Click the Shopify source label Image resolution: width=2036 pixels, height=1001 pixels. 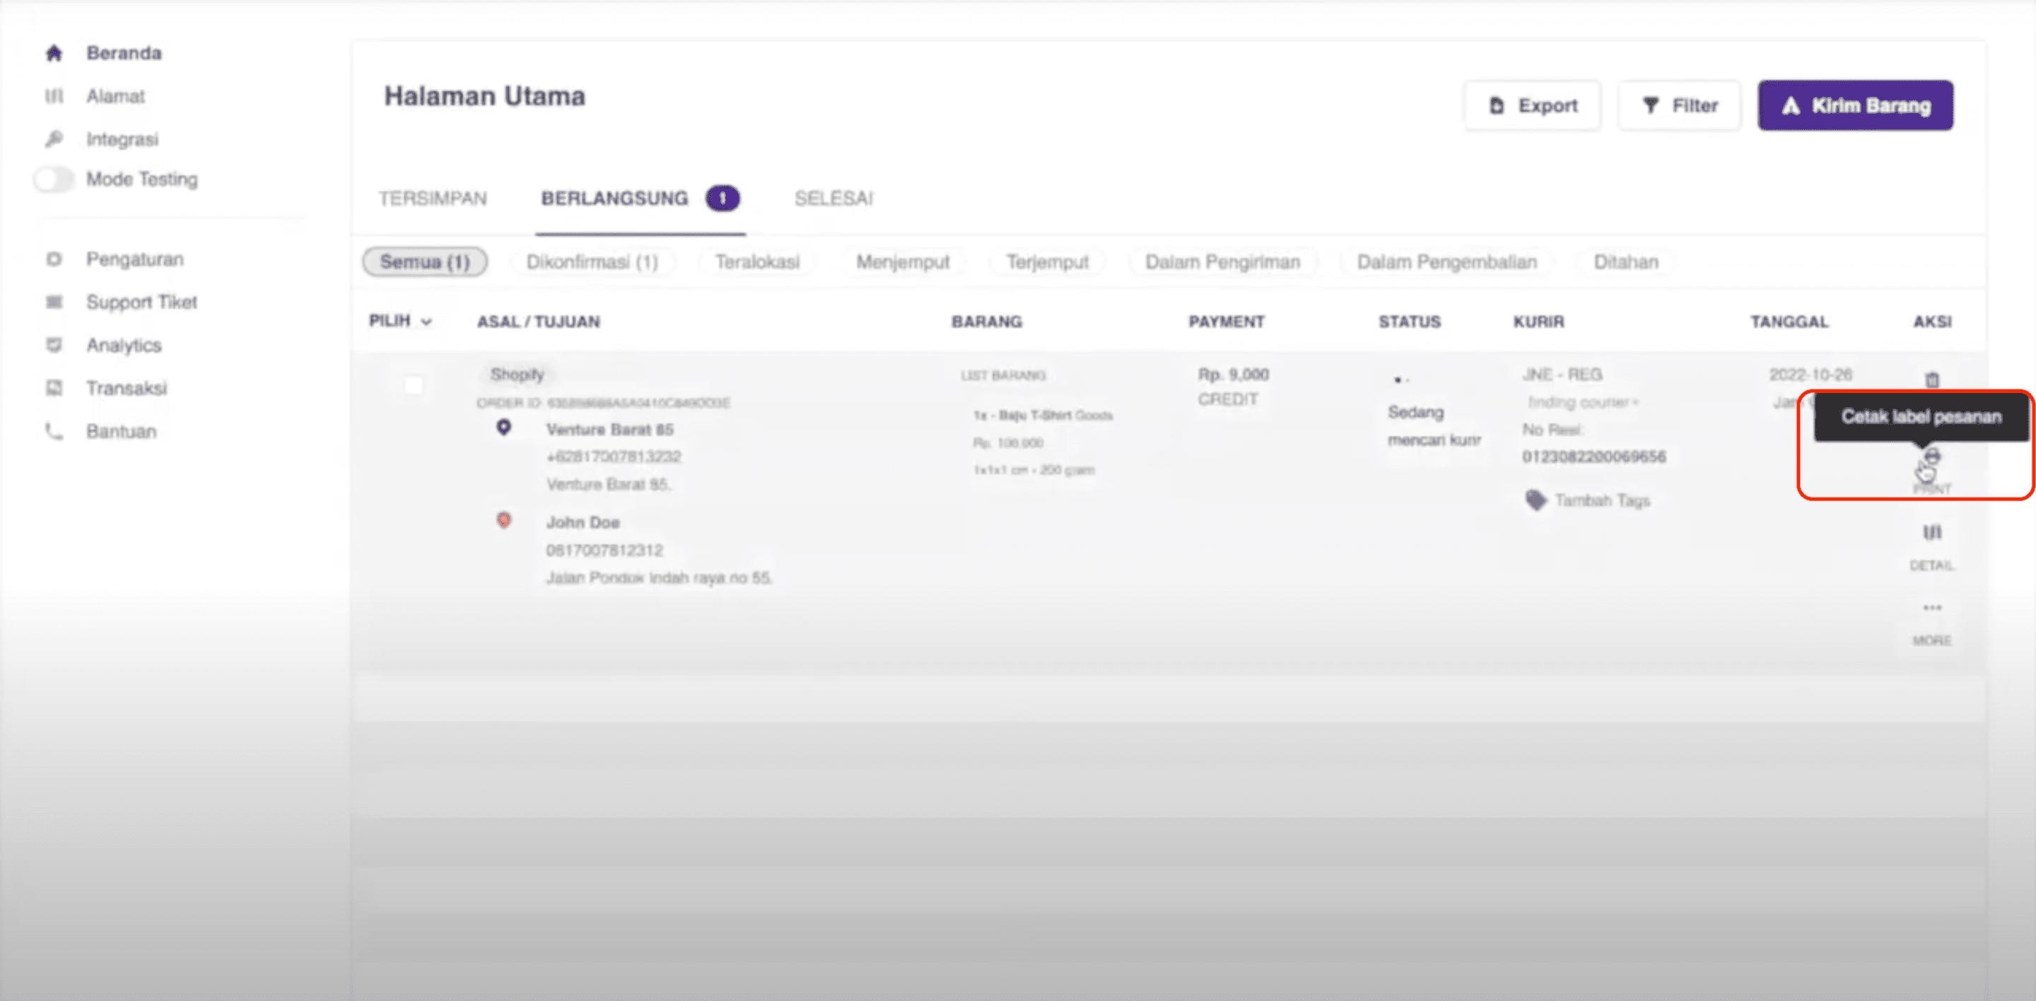517,374
